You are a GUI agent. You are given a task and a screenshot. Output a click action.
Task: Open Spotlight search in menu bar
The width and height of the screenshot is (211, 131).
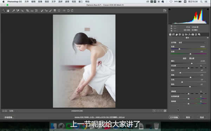pyautogui.click(x=201, y=2)
